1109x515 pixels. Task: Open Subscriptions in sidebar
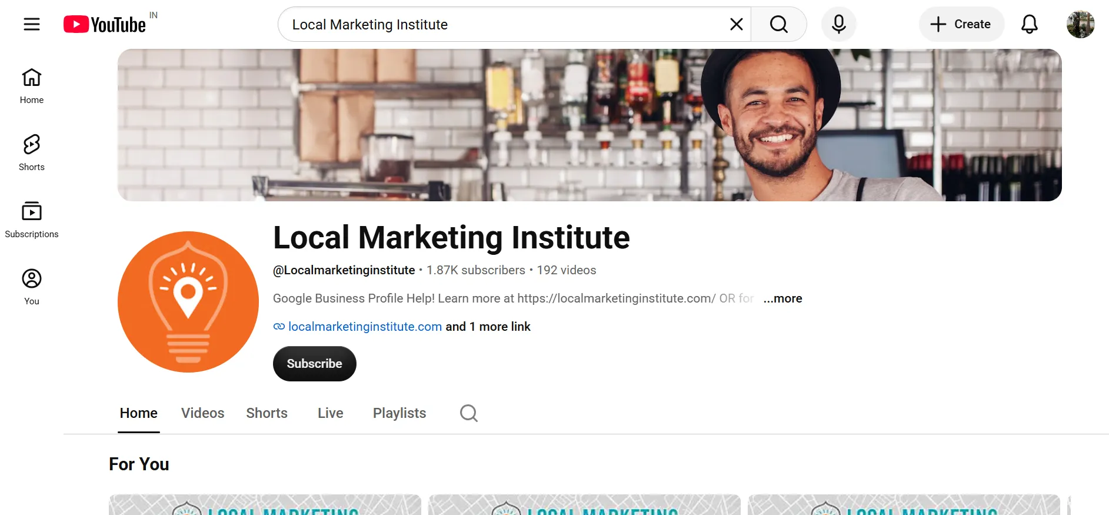click(32, 220)
